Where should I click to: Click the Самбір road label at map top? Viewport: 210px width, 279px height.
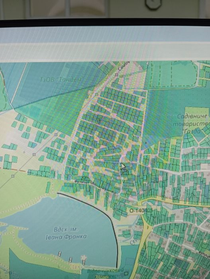[124, 67]
